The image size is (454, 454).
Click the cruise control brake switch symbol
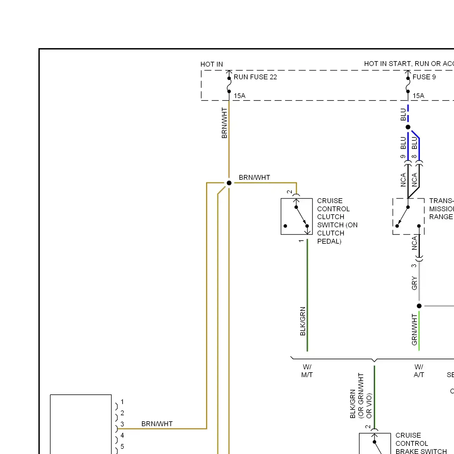[x=375, y=444]
